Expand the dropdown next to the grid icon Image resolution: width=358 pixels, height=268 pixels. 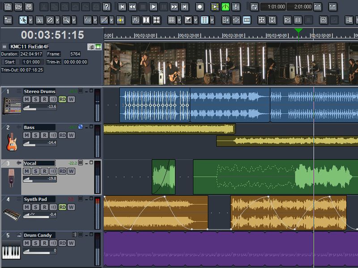(x=179, y=20)
